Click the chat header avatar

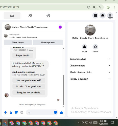point(8,27)
